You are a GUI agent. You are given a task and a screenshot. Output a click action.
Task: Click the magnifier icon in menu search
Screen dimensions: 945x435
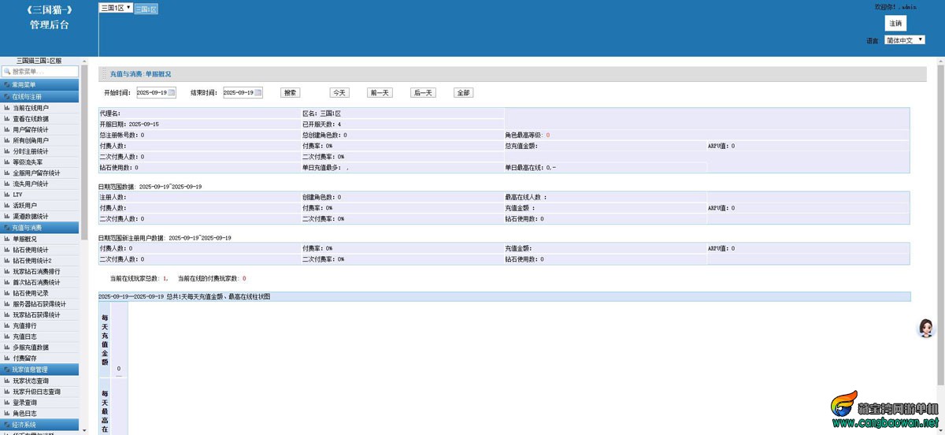click(7, 72)
